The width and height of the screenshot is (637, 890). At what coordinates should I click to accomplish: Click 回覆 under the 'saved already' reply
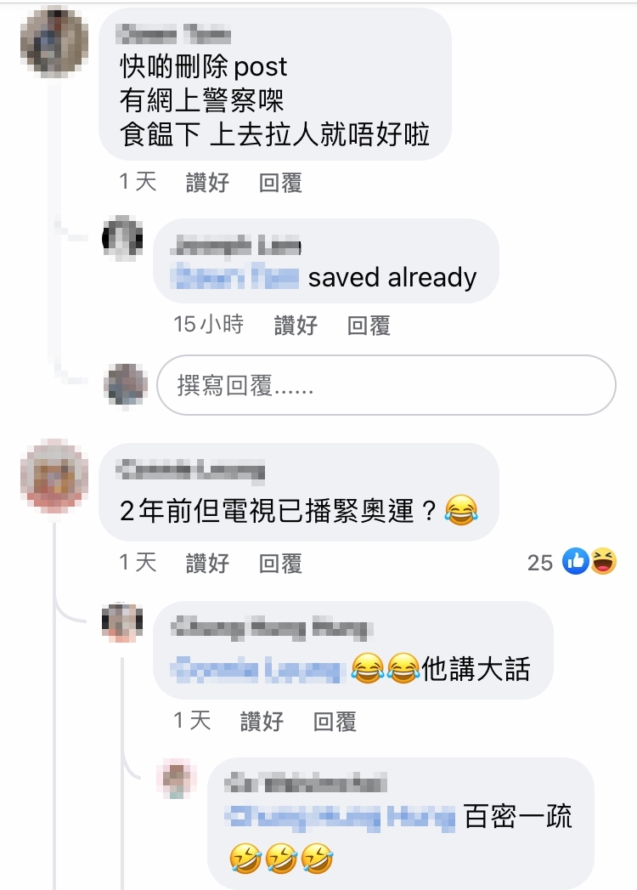[x=369, y=326]
